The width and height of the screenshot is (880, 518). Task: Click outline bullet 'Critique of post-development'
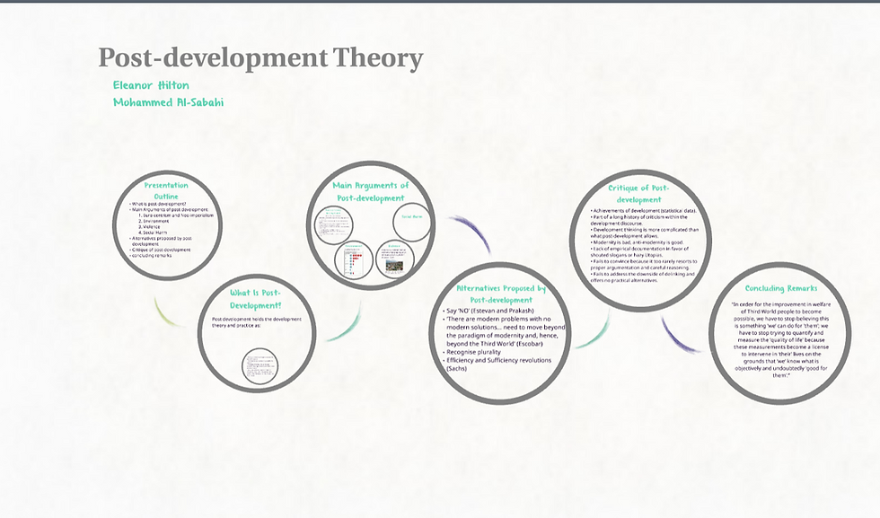pyautogui.click(x=161, y=250)
